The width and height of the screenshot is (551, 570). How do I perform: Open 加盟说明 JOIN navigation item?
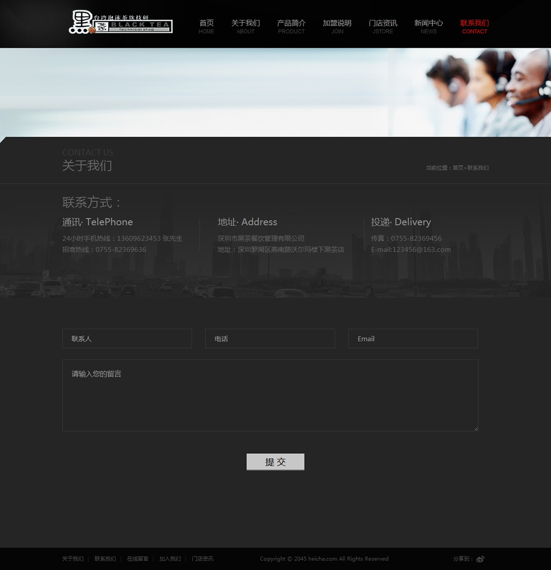click(337, 26)
